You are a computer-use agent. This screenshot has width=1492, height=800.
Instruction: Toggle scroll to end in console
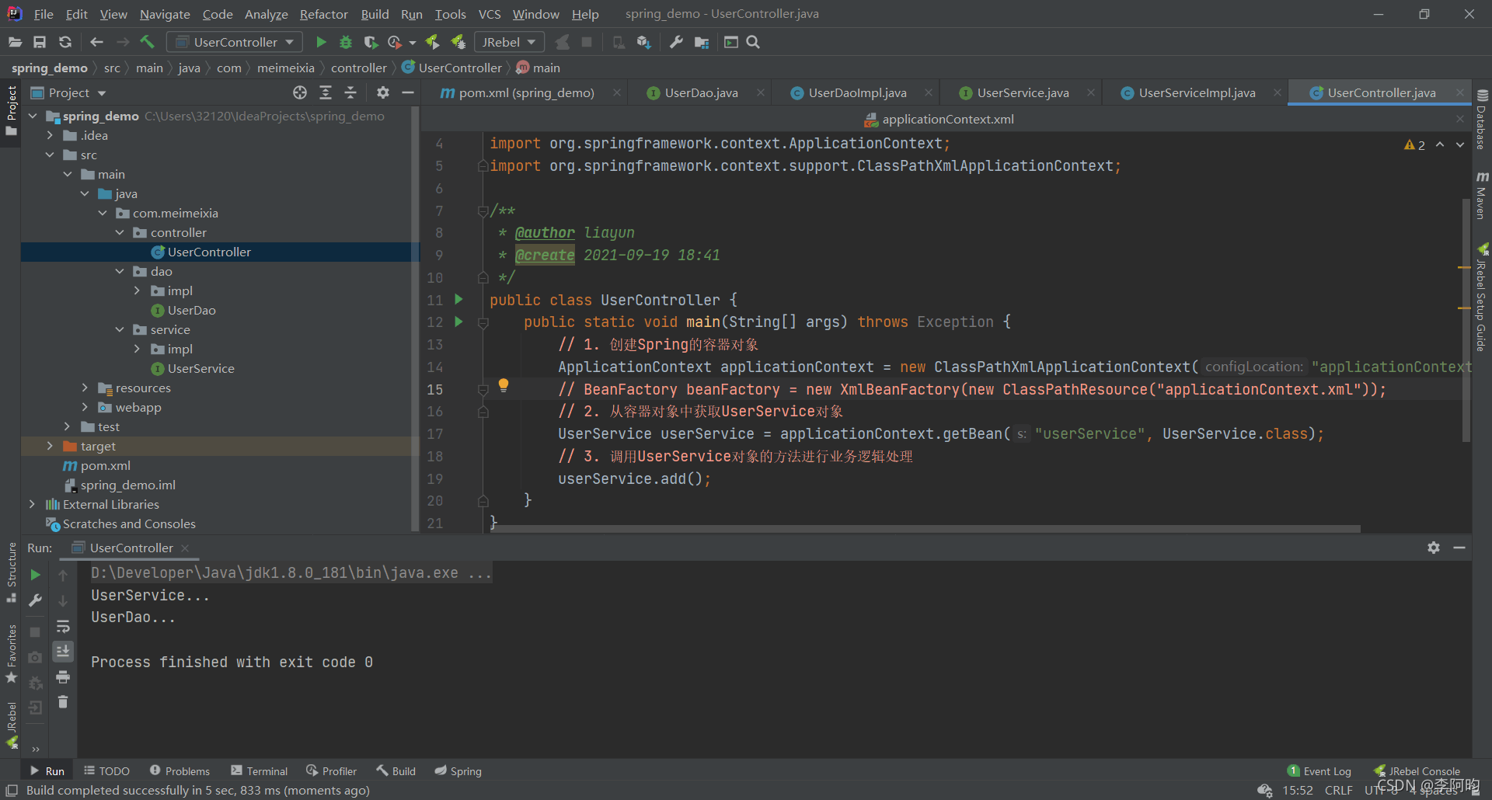[63, 651]
